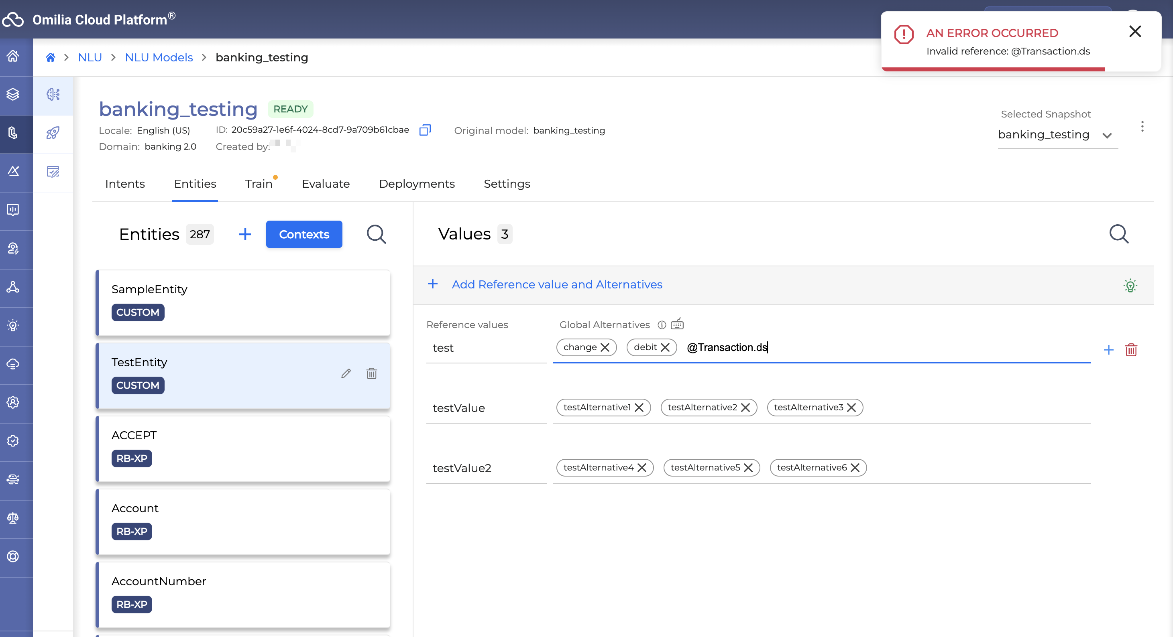This screenshot has width=1173, height=637.
Task: Open the three-dot more options menu
Action: (1142, 126)
